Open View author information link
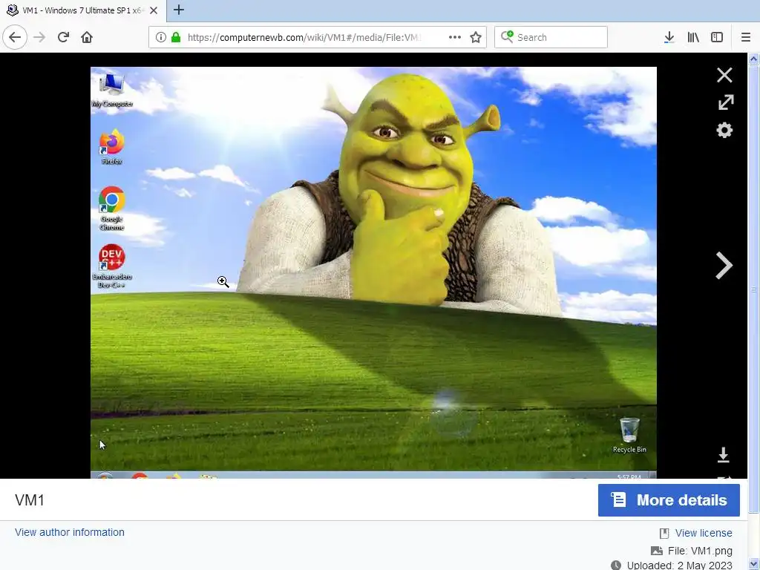The height and width of the screenshot is (570, 760). 69,532
